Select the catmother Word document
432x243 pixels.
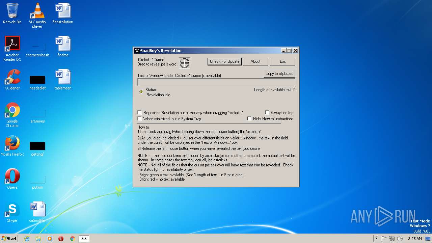(x=37, y=212)
